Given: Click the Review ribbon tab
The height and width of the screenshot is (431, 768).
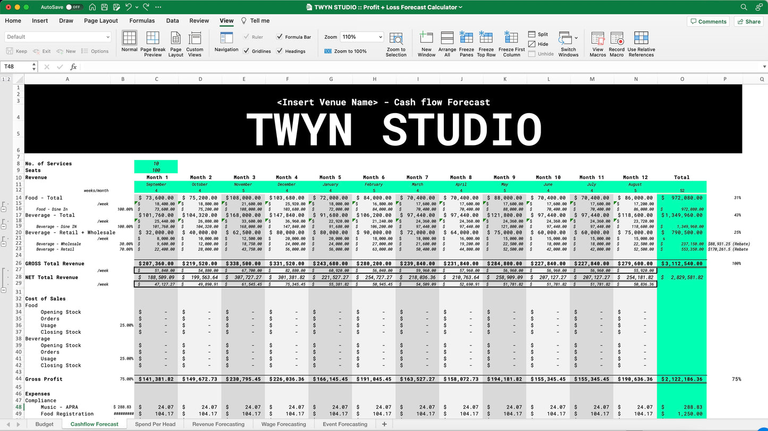Looking at the screenshot, I should [199, 21].
